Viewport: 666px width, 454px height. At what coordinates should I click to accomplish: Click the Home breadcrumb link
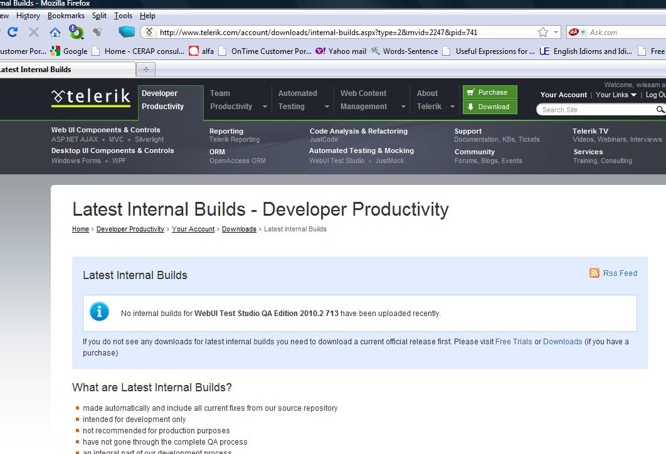point(80,229)
